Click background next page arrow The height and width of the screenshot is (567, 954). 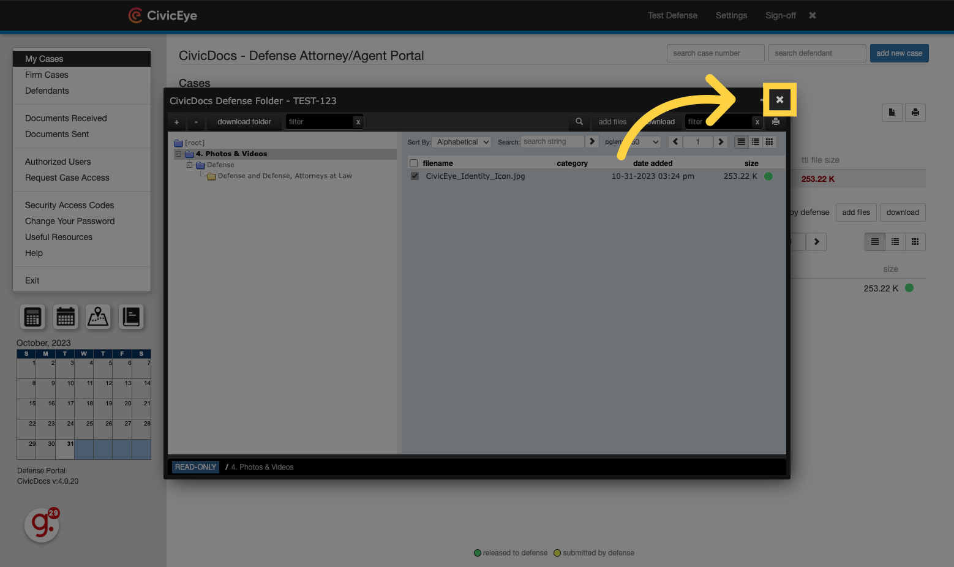pyautogui.click(x=816, y=242)
